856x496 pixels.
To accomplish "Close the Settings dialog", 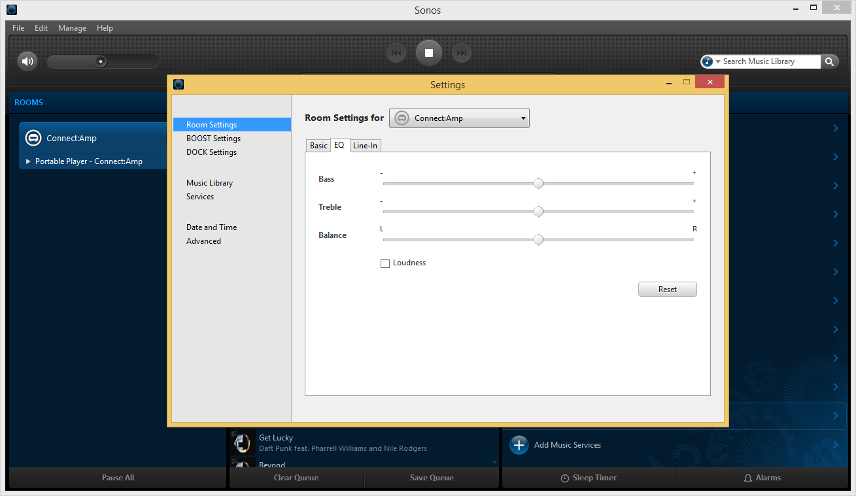I will [x=710, y=82].
